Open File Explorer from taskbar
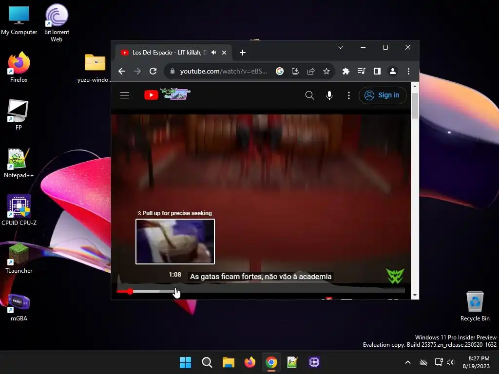The height and width of the screenshot is (374, 499). tap(228, 362)
